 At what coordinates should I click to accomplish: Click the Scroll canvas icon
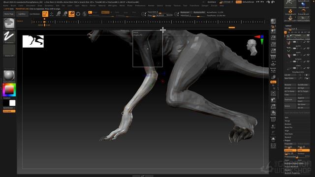[x=273, y=31]
